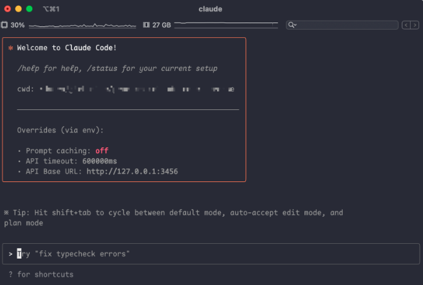Go to previous search result arrow

[406, 25]
